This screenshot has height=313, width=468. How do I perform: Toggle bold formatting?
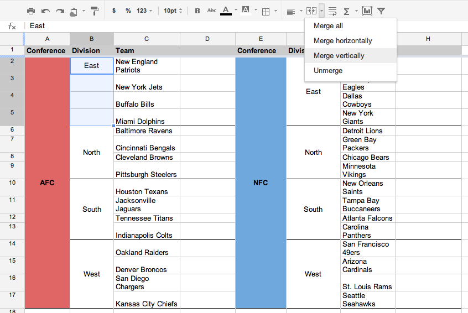197,11
